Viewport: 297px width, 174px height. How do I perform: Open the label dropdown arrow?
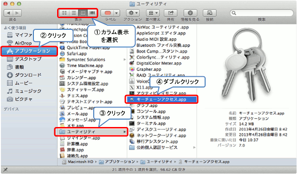[x=116, y=13]
